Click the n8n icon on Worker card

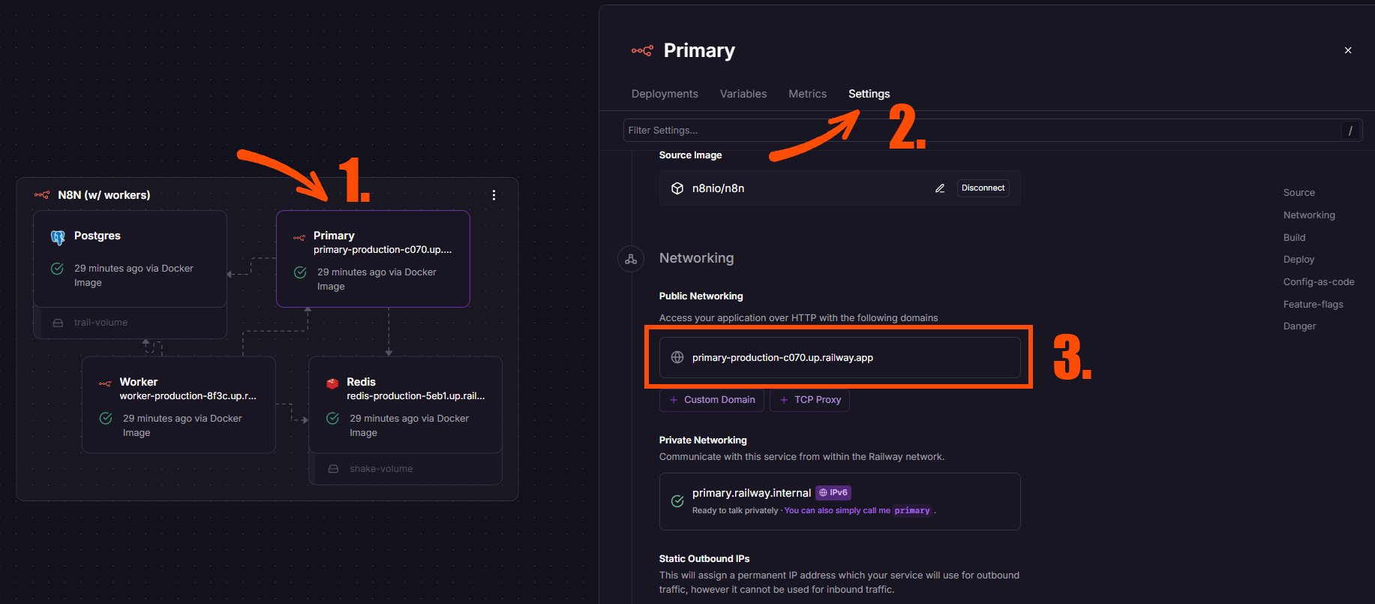(x=105, y=383)
